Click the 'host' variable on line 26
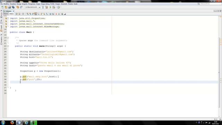Viewport: 222px width, 125px height. pos(32,57)
